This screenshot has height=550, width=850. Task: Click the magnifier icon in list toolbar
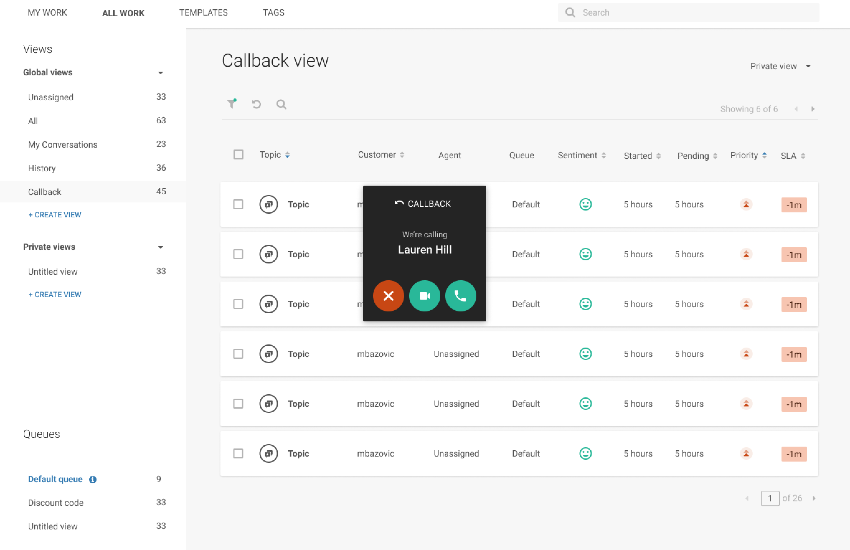pos(281,104)
